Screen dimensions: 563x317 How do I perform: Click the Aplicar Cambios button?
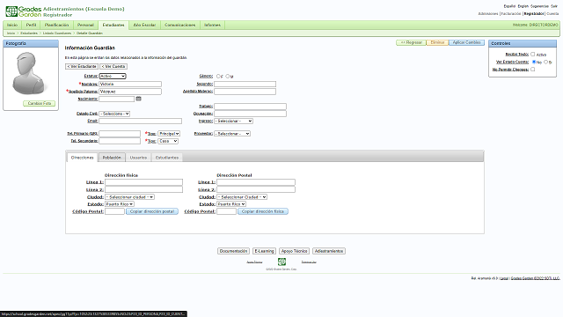(x=466, y=42)
